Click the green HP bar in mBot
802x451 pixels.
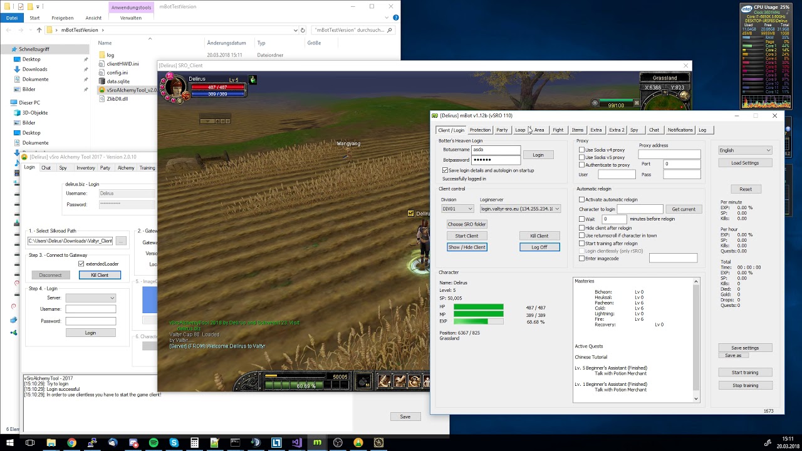click(x=479, y=308)
